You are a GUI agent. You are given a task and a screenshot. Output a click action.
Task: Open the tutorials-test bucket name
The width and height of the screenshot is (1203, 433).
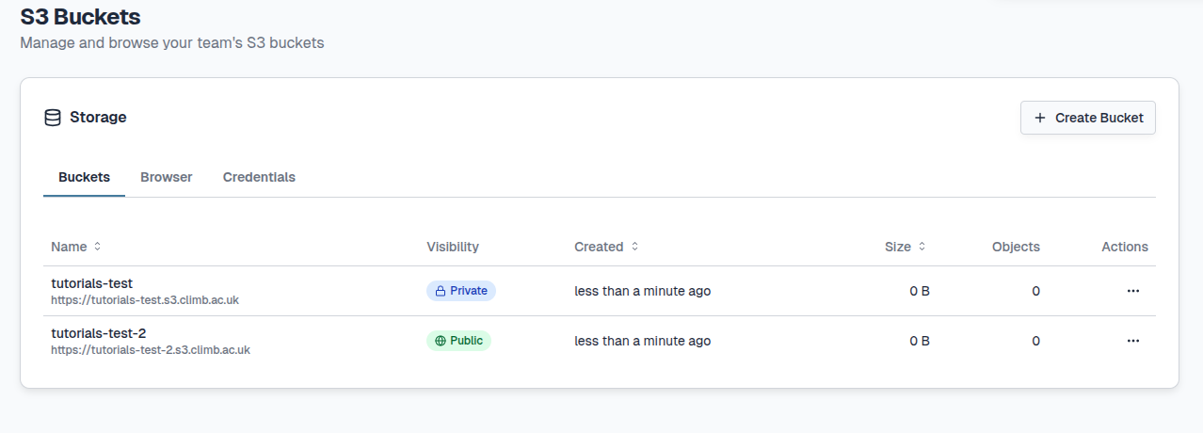click(x=91, y=283)
